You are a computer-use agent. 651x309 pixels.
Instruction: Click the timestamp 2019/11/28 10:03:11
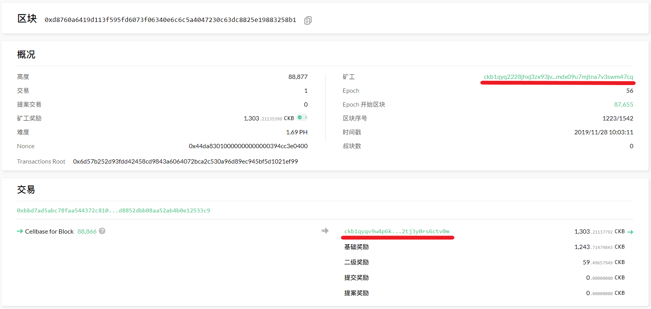[x=603, y=132]
